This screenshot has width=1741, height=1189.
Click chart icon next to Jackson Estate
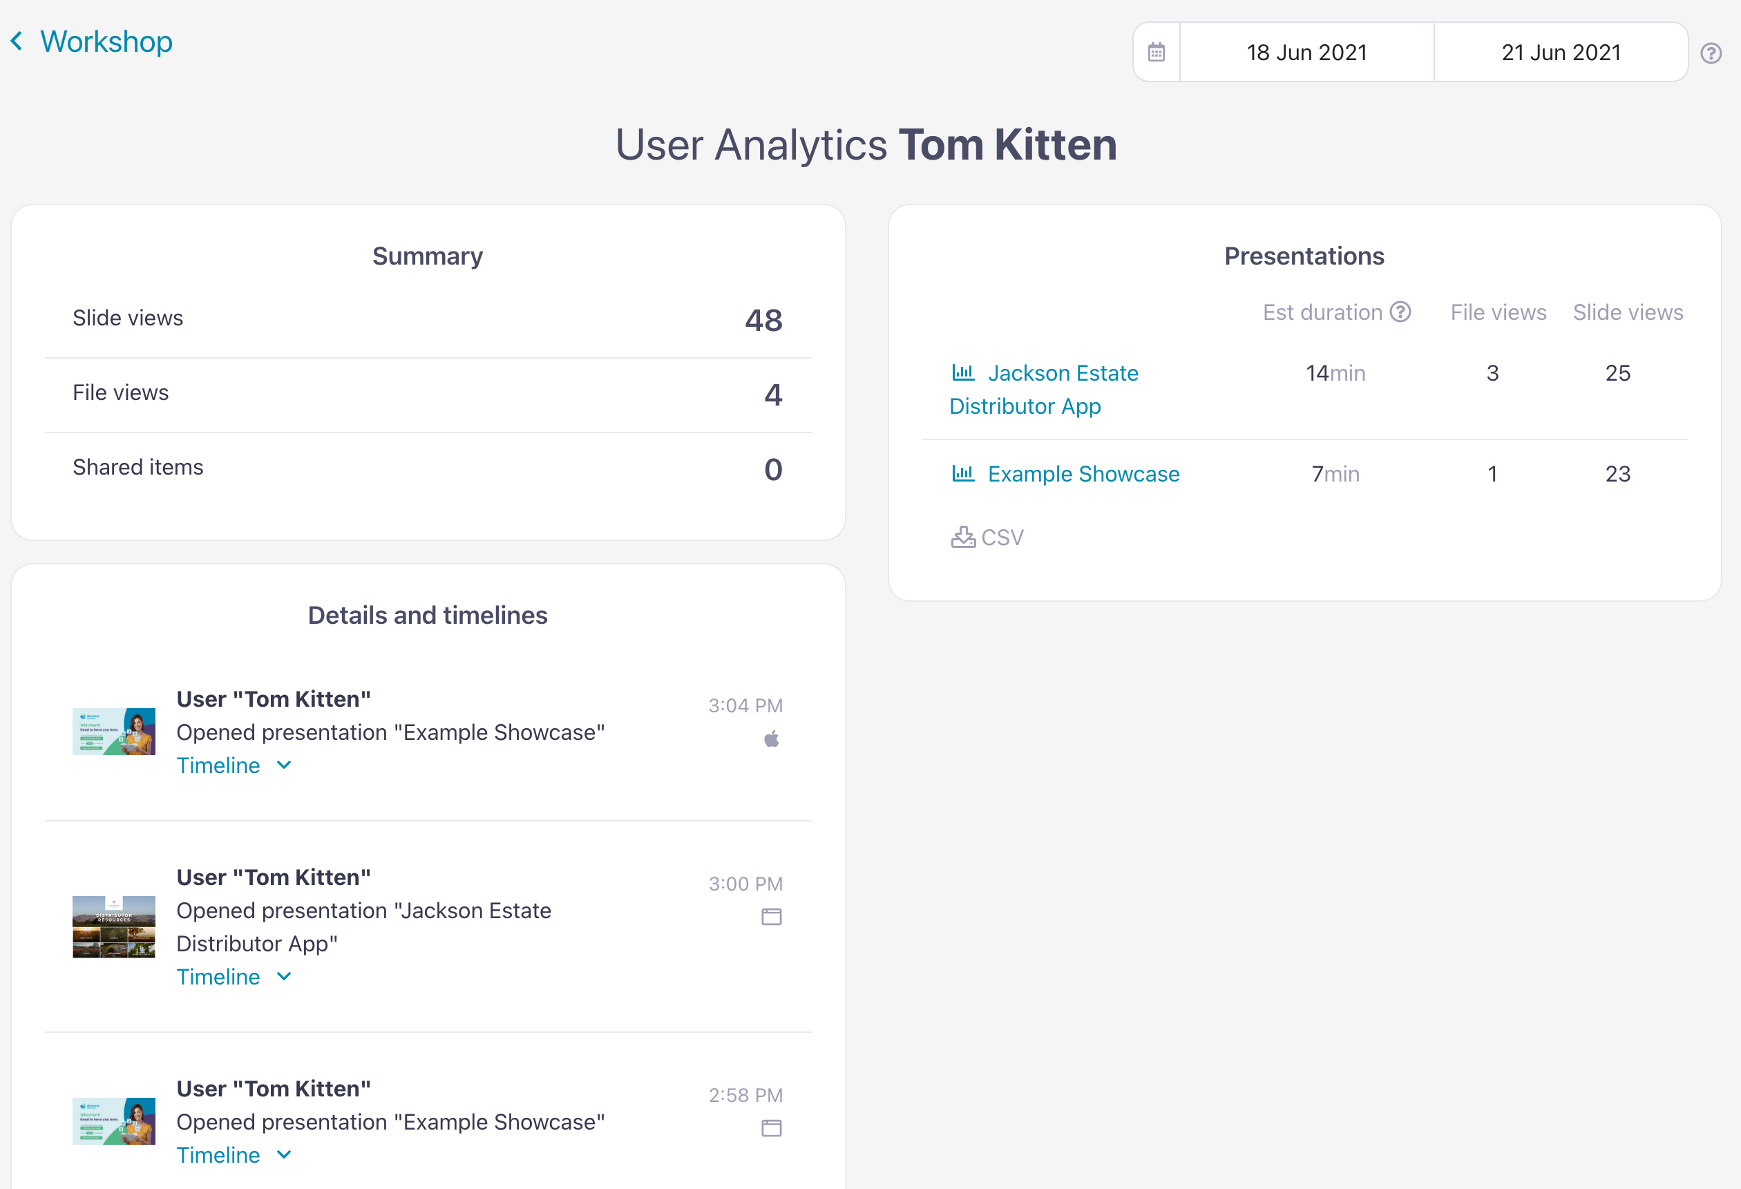962,372
